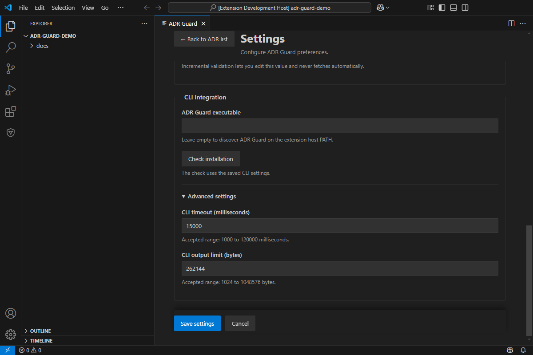The image size is (533, 355).
Task: Open the title bar menu overflow ellipsis
Action: coord(120,8)
